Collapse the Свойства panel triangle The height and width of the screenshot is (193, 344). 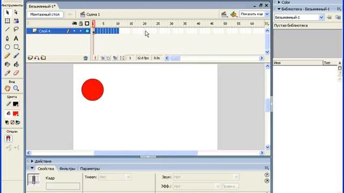[x=32, y=168]
